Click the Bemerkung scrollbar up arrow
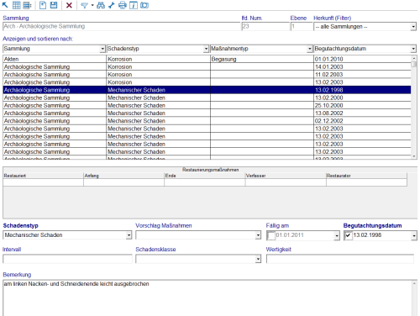 point(414,283)
